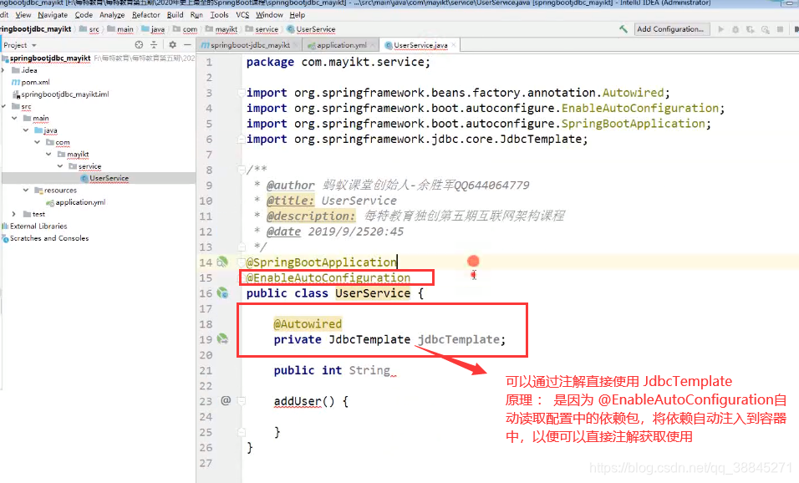799x483 pixels.
Task: Click the Spring gutter icon on line 14
Action: pyautogui.click(x=222, y=262)
